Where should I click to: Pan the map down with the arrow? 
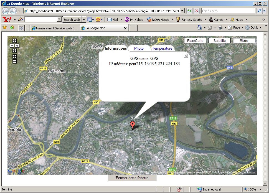(x=15, y=51)
